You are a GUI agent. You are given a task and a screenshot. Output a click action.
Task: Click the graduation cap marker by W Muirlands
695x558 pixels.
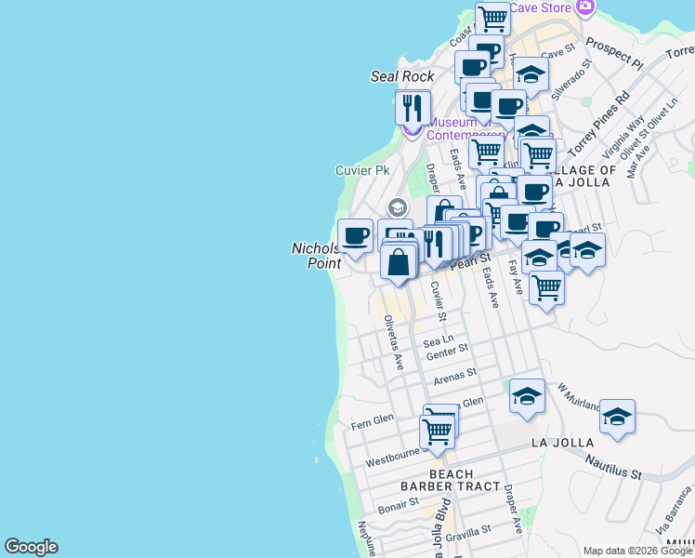point(618,417)
